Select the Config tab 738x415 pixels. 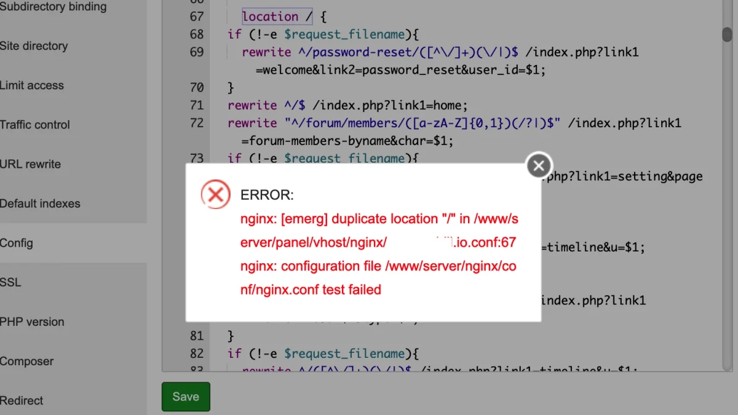(x=17, y=243)
